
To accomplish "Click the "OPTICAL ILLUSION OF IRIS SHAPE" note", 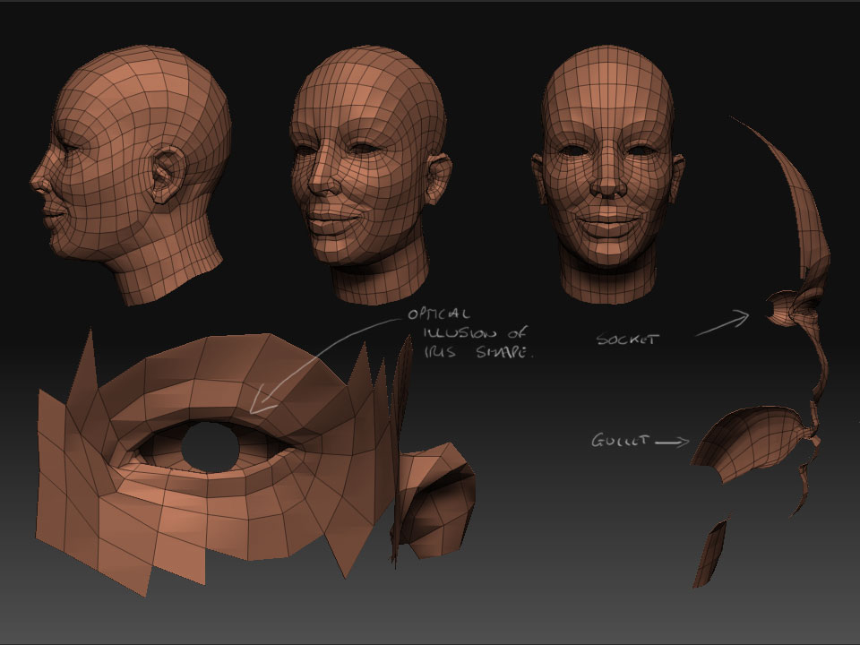I will tap(470, 333).
